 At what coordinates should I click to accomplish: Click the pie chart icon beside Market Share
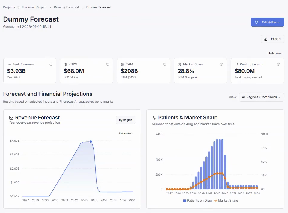pyautogui.click(x=179, y=64)
